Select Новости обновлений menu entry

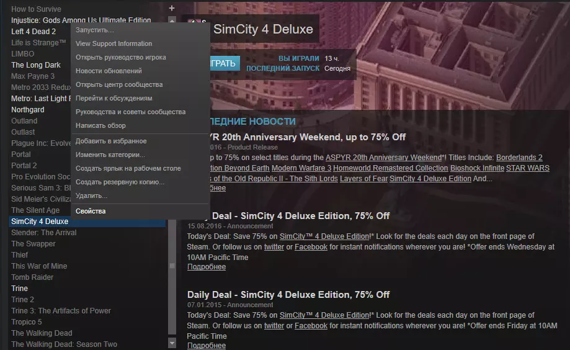pyautogui.click(x=109, y=71)
